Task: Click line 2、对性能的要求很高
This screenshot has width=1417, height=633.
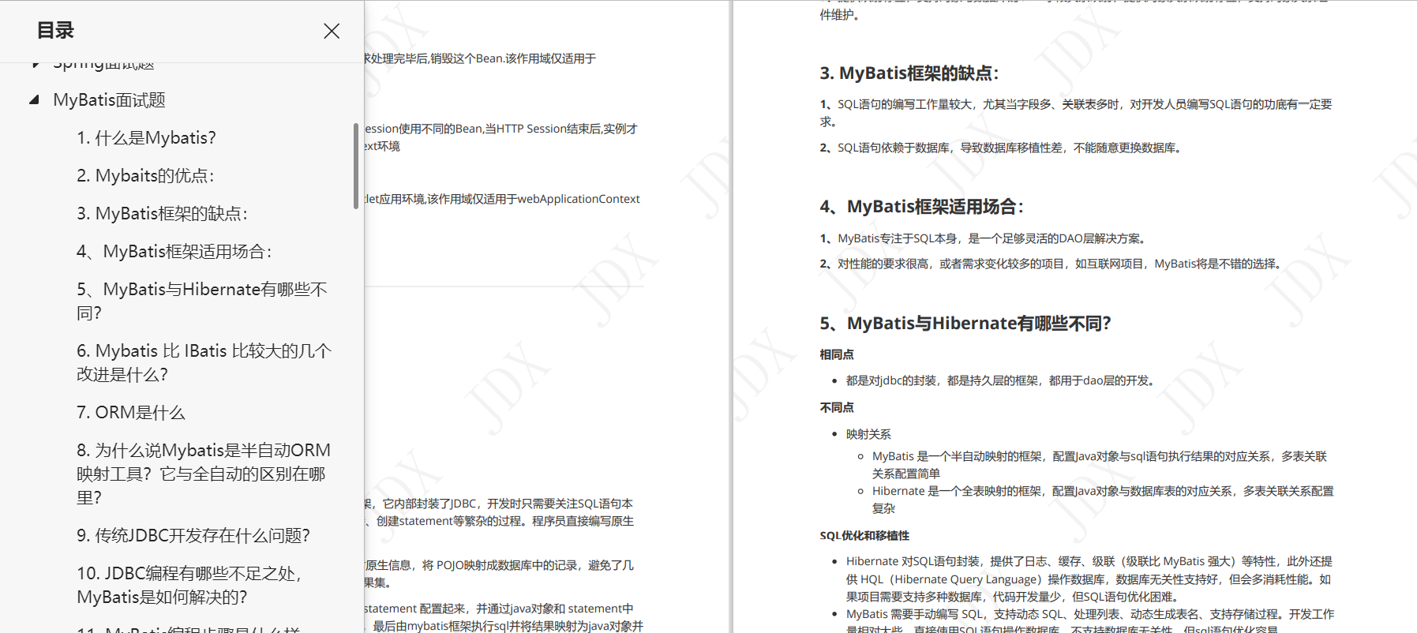Action: coord(1053,264)
